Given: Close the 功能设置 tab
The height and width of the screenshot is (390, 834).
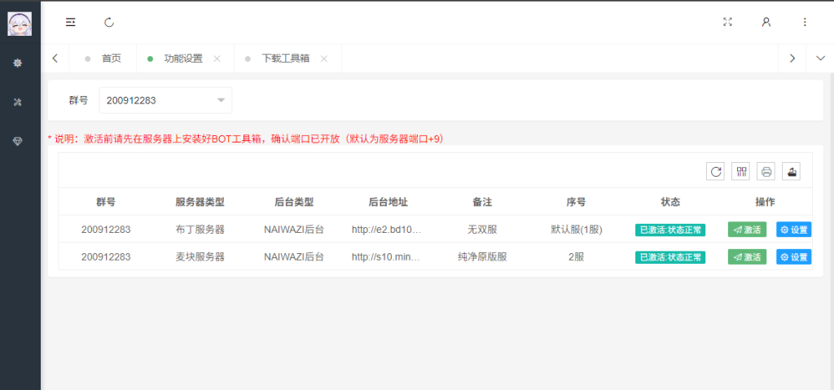Looking at the screenshot, I should tap(217, 59).
